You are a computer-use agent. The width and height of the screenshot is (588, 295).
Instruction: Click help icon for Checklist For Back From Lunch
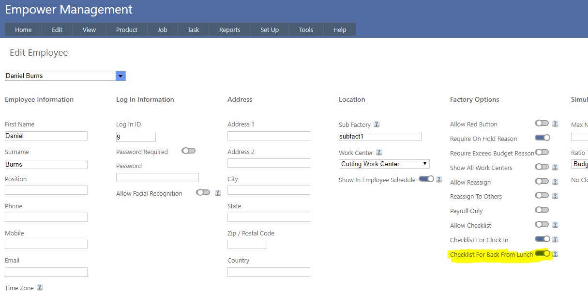(555, 254)
